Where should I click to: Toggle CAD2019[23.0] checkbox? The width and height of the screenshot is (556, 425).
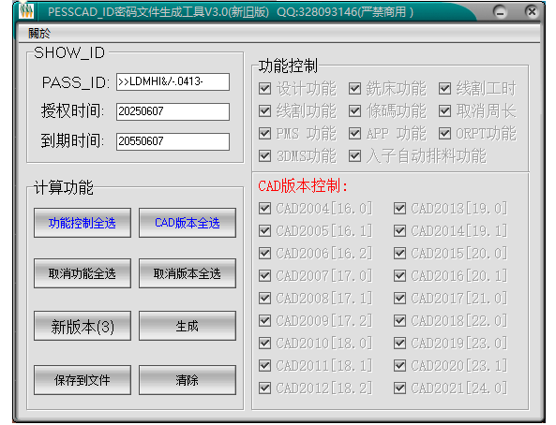(400, 343)
